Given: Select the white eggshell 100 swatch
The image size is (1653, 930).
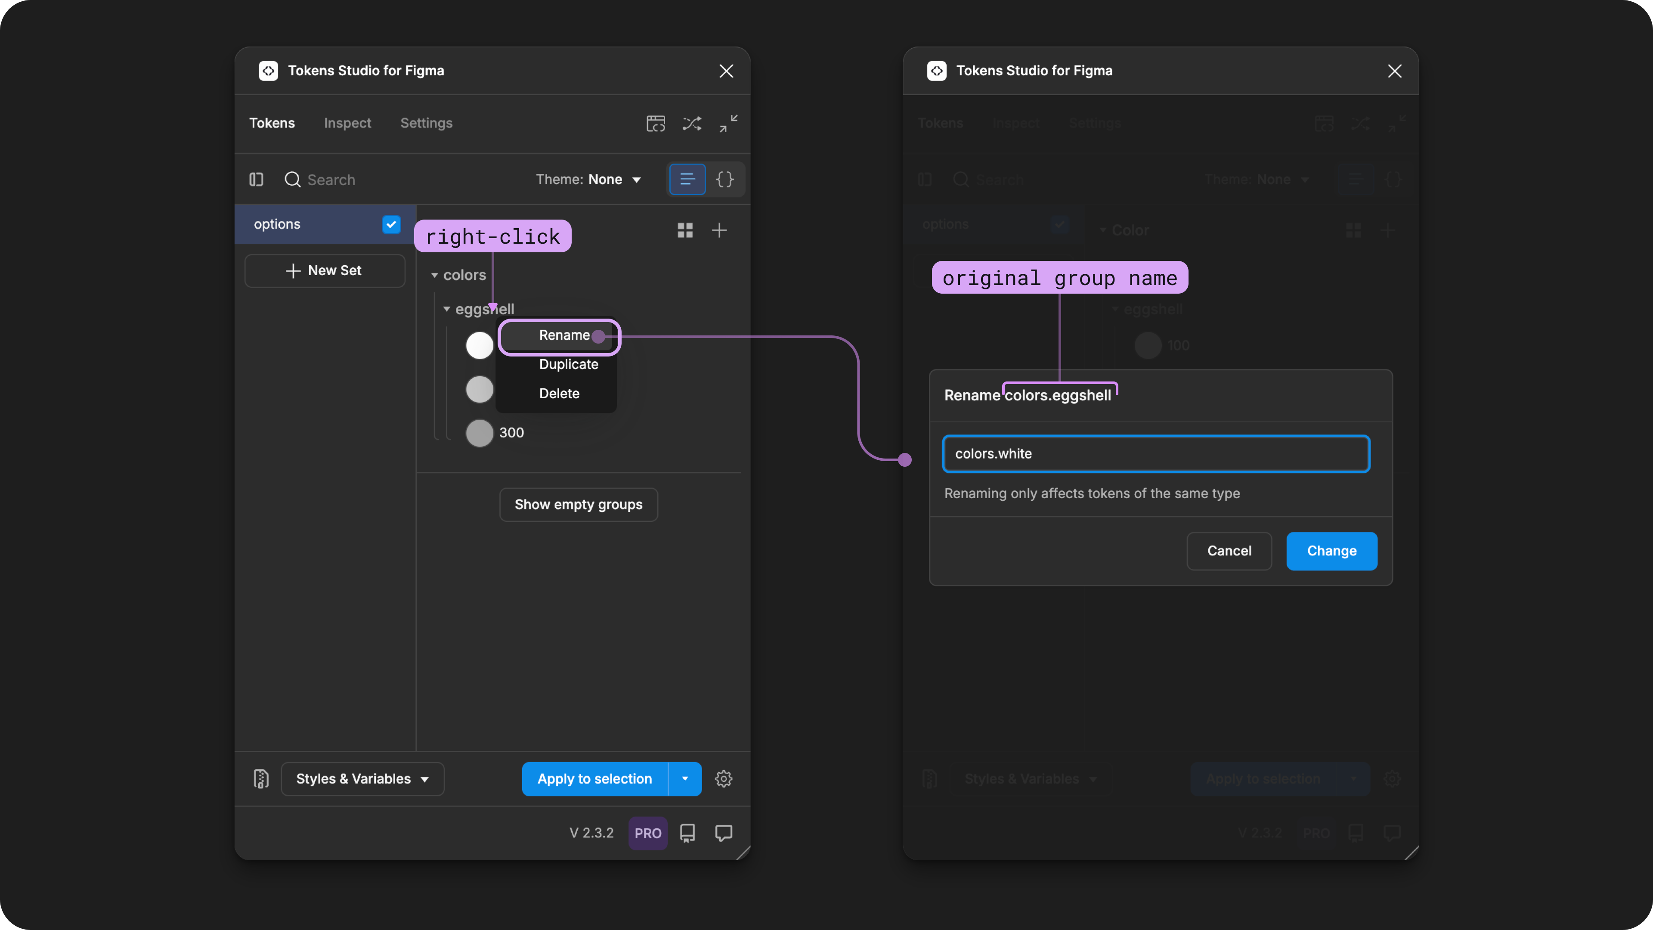Looking at the screenshot, I should [x=480, y=345].
